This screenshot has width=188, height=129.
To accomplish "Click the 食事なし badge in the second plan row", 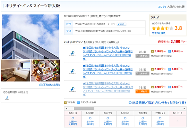I will tap(142, 74).
